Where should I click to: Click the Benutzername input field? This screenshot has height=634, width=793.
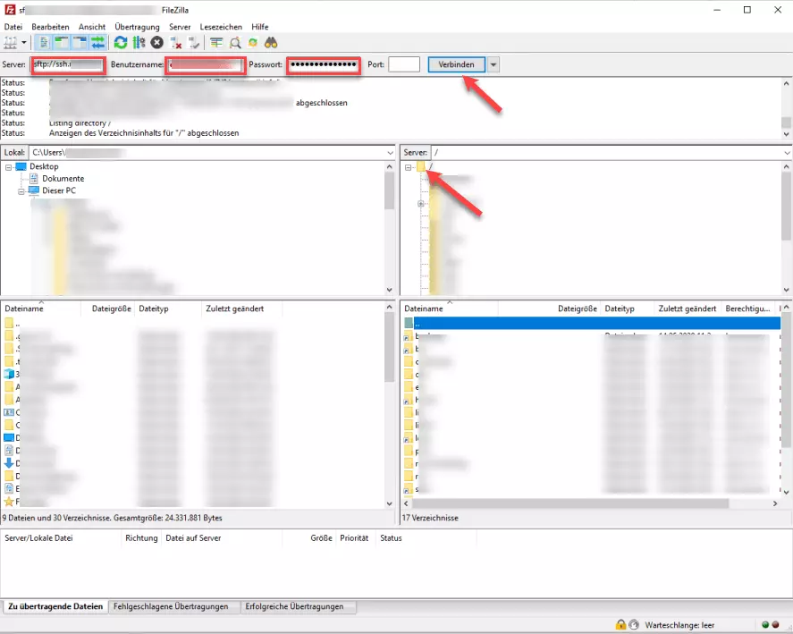point(206,64)
